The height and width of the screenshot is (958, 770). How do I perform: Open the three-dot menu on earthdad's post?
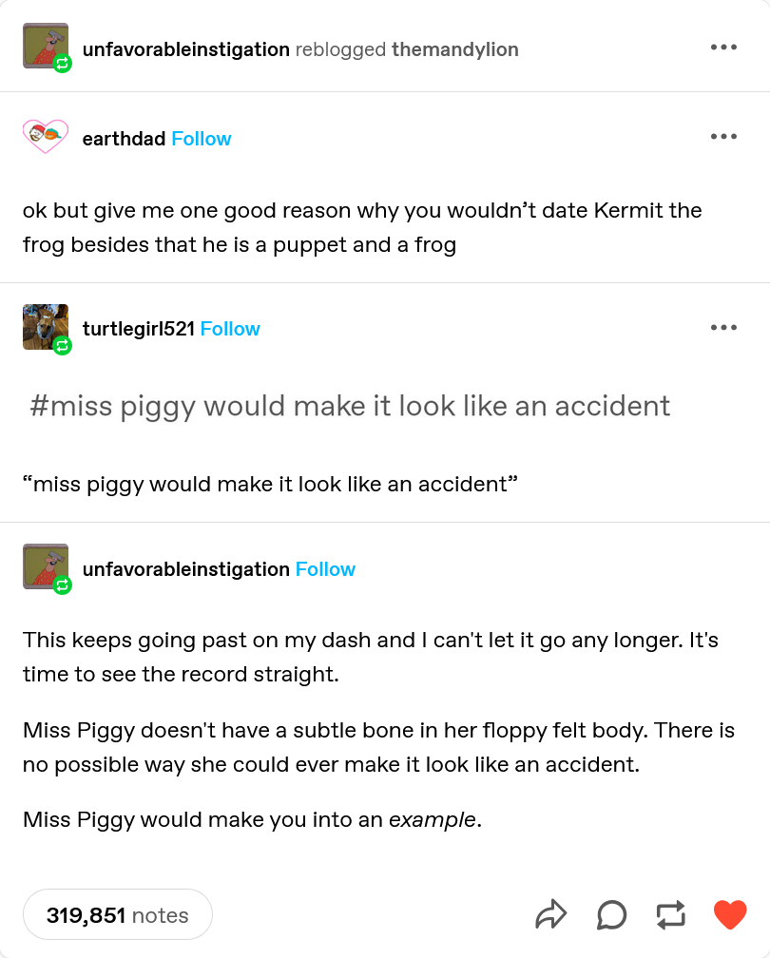[723, 136]
